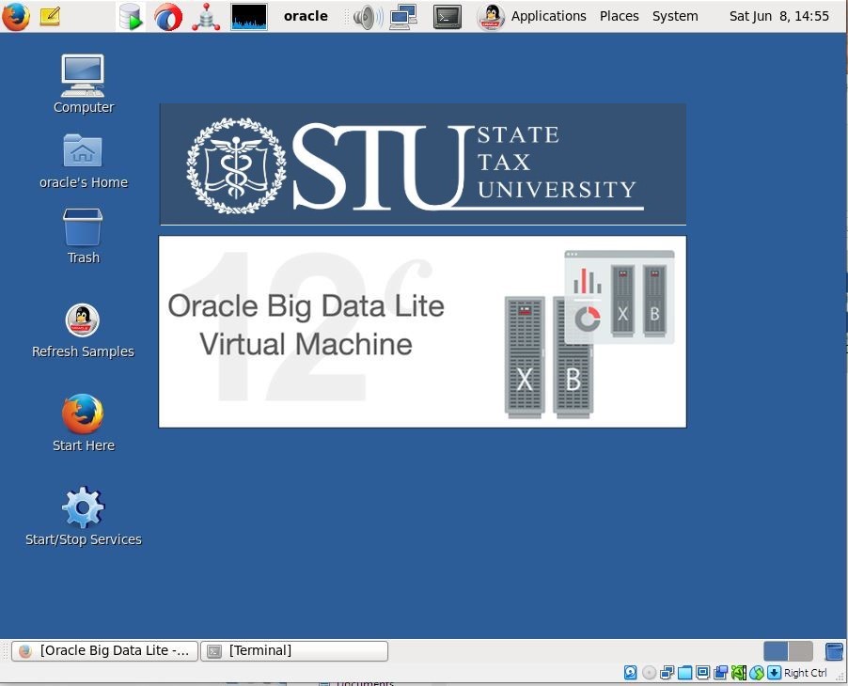Click the VirtualBox shared folders icon
The width and height of the screenshot is (848, 686).
(x=684, y=673)
